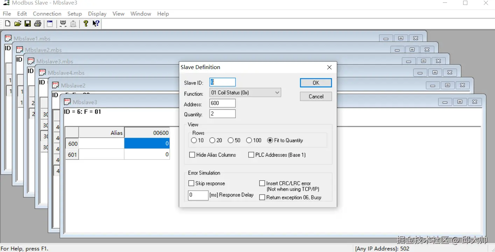Select the value cell of row 601
This screenshot has height=252, width=495.
[147, 154]
